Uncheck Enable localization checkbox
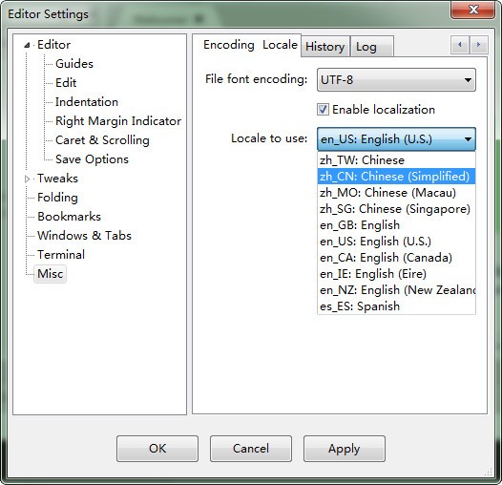502x485 pixels. coord(323,109)
